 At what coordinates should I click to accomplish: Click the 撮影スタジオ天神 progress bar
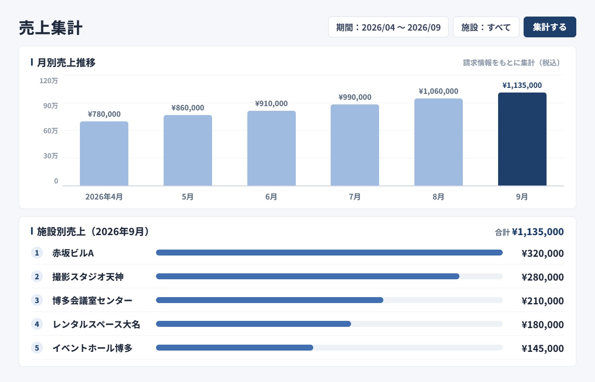pos(329,276)
